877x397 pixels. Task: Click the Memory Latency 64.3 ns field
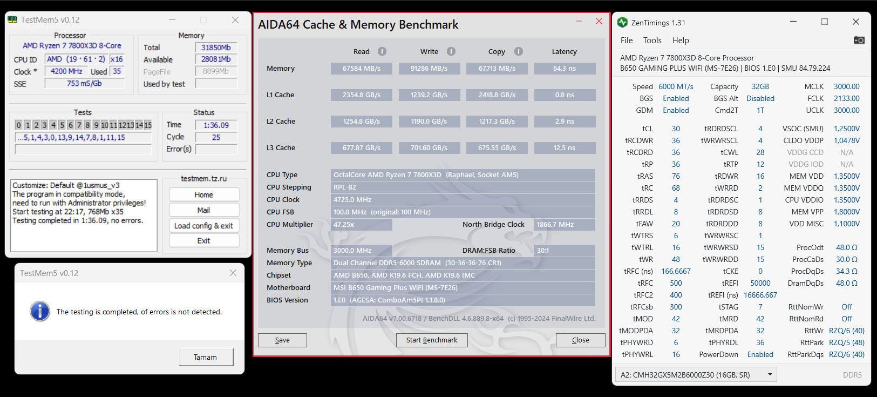click(565, 69)
